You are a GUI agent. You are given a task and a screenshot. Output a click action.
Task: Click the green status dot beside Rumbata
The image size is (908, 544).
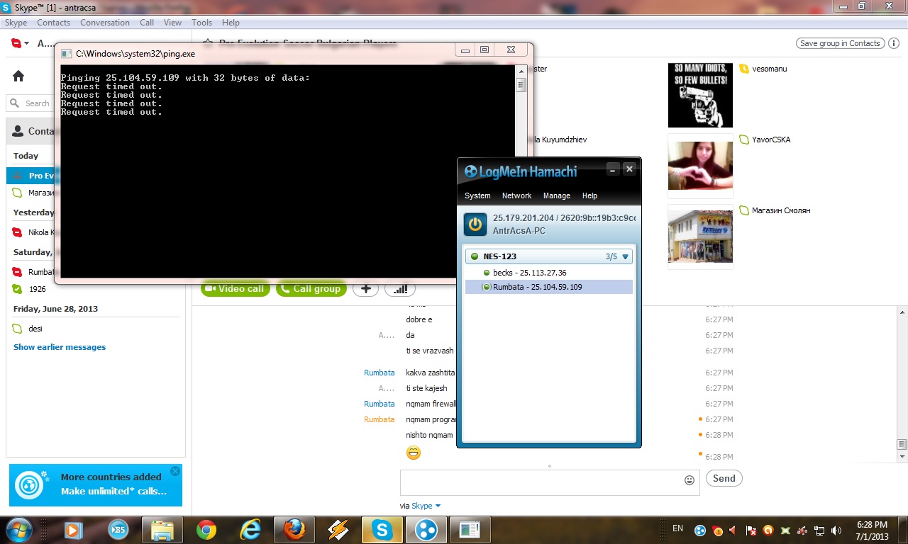pos(487,287)
